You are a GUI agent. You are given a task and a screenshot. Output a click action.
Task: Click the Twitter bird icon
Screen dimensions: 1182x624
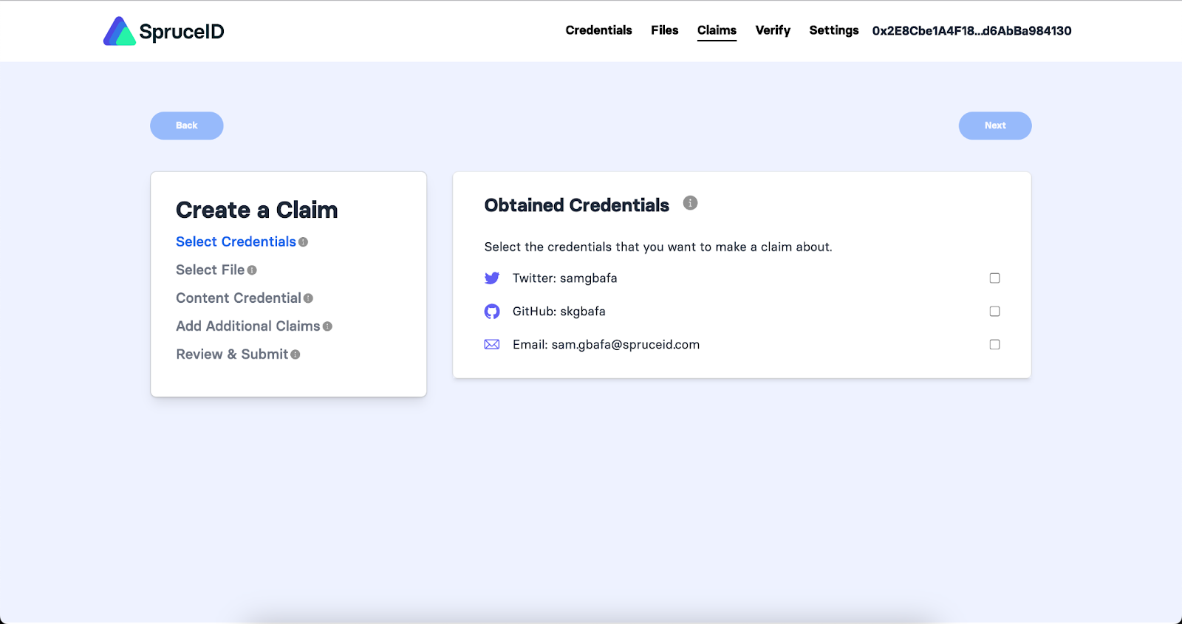[492, 278]
